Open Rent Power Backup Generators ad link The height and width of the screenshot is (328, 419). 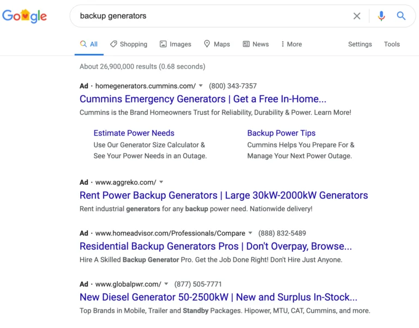(x=224, y=196)
